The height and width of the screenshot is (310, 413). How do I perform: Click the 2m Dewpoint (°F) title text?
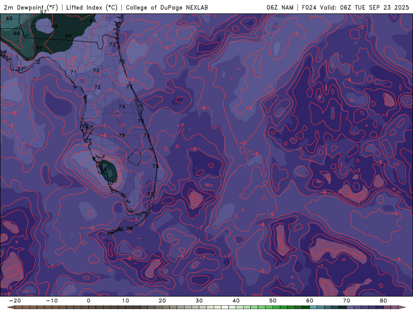click(x=30, y=7)
